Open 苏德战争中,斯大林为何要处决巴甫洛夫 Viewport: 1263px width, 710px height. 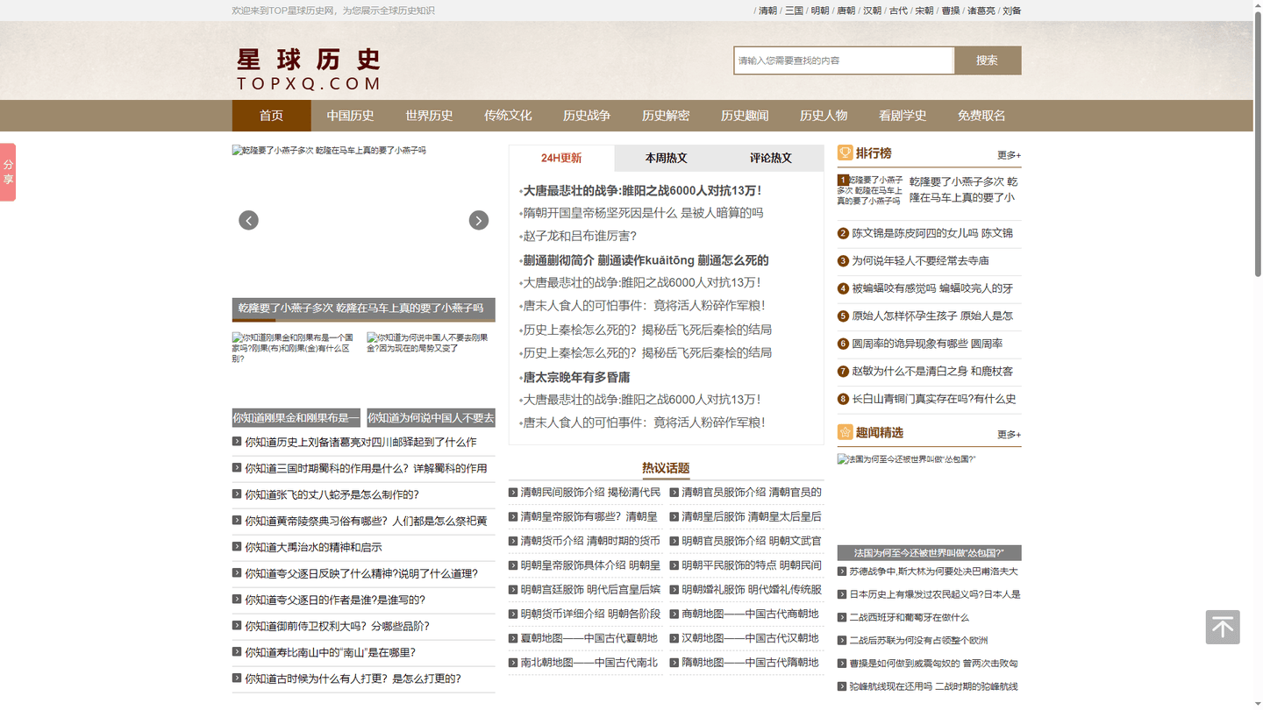933,572
